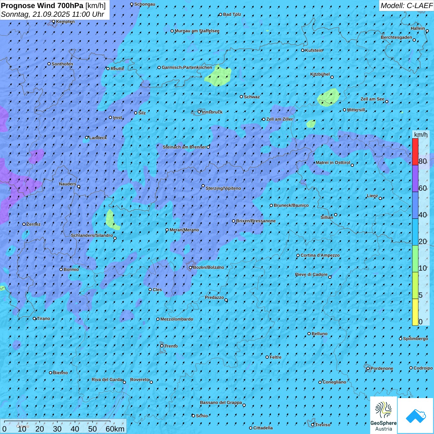The height and width of the screenshot is (434, 434).
Task: Click the Riva del Garda label
Action: (x=107, y=380)
